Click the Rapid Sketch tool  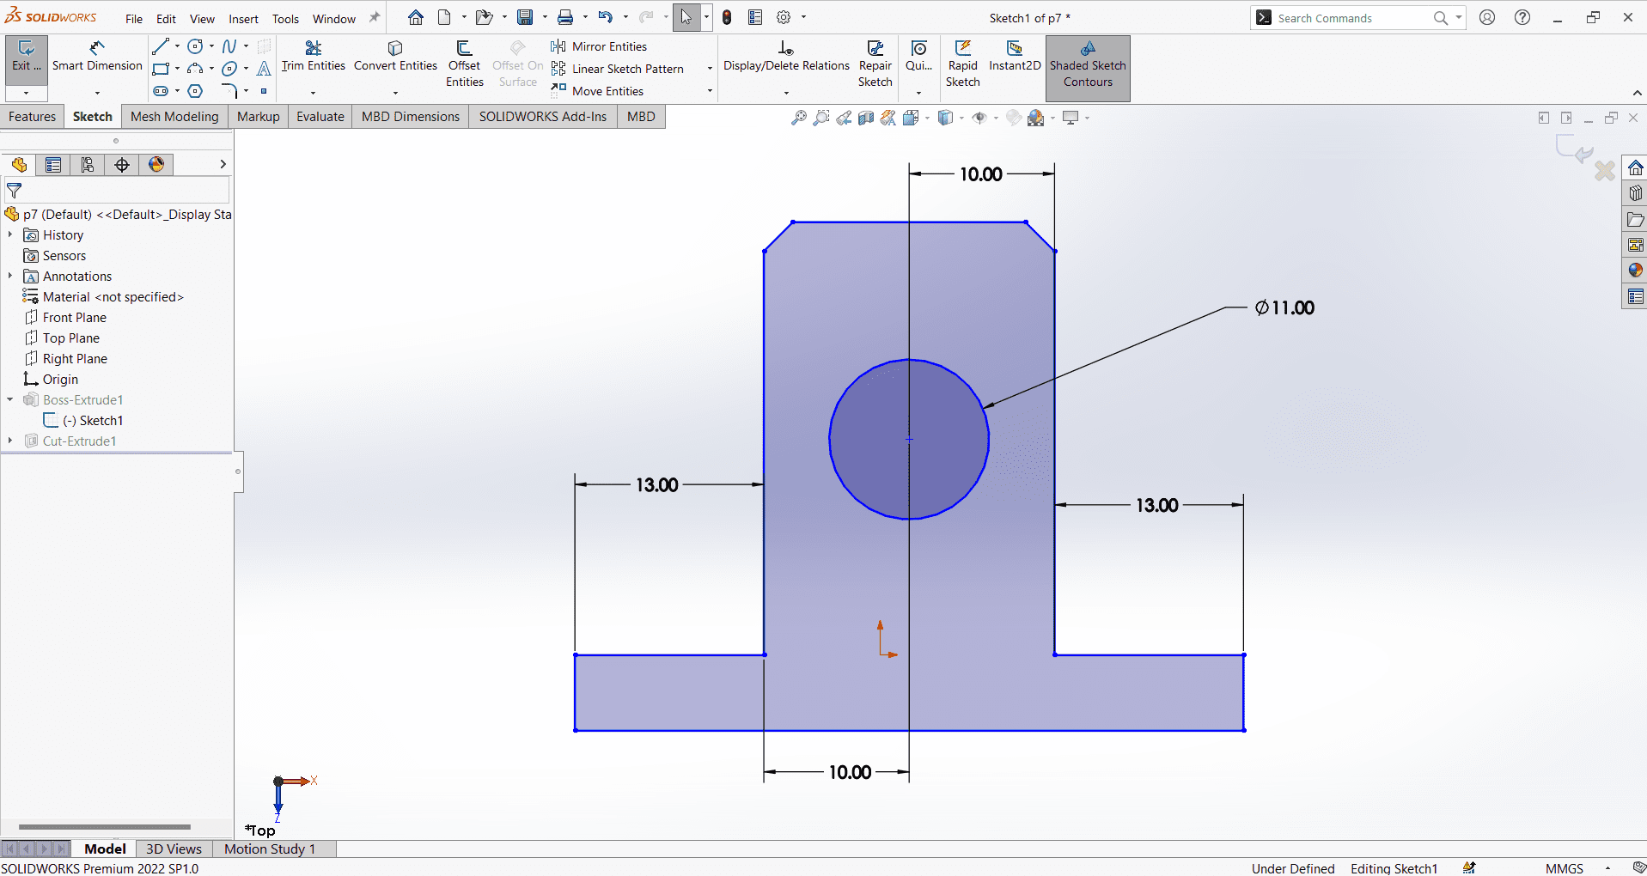coord(963,64)
